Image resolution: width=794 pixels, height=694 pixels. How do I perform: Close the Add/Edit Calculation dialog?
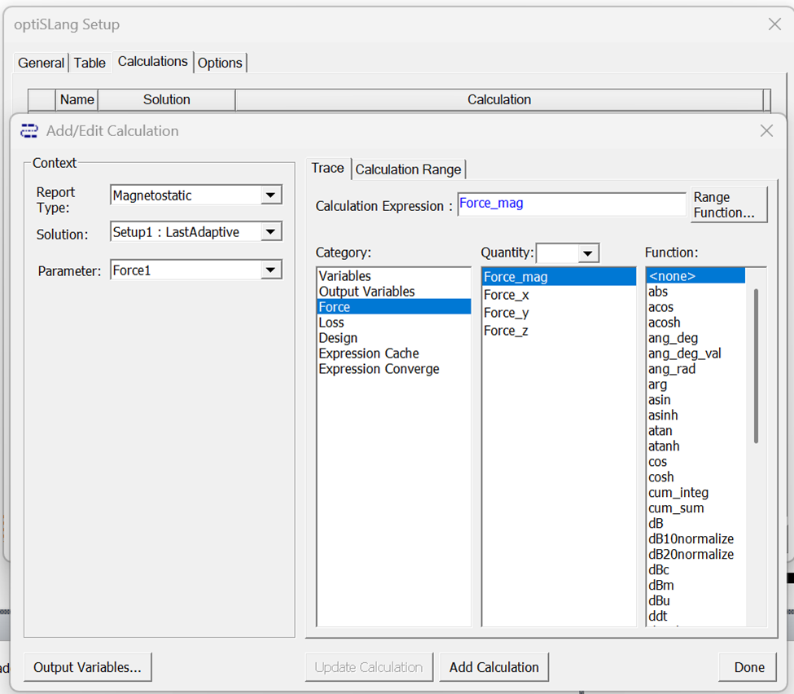tap(766, 131)
